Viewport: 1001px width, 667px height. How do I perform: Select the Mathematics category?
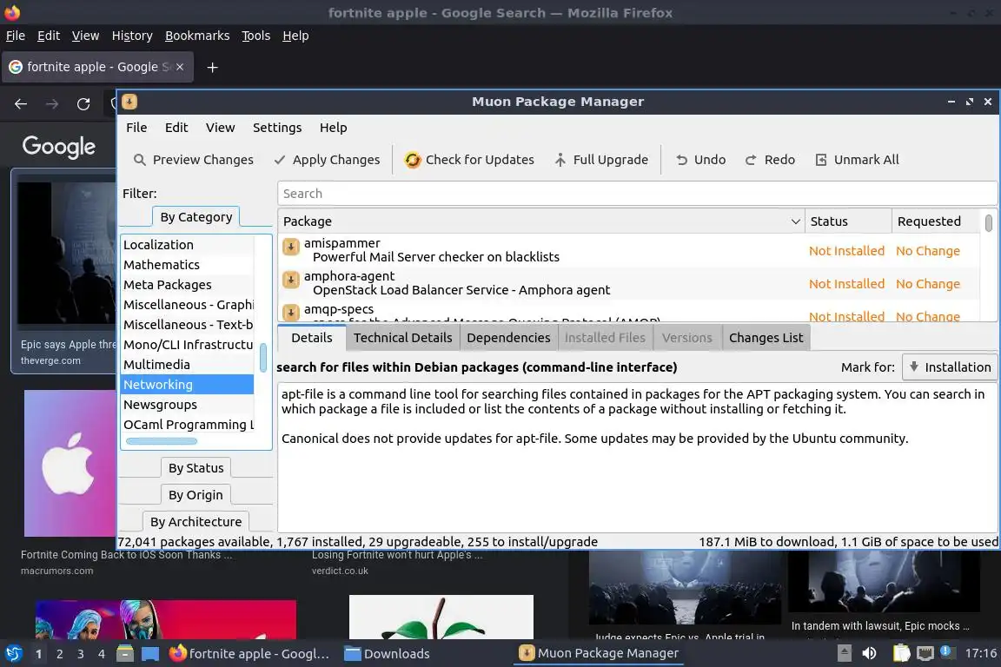187,264
